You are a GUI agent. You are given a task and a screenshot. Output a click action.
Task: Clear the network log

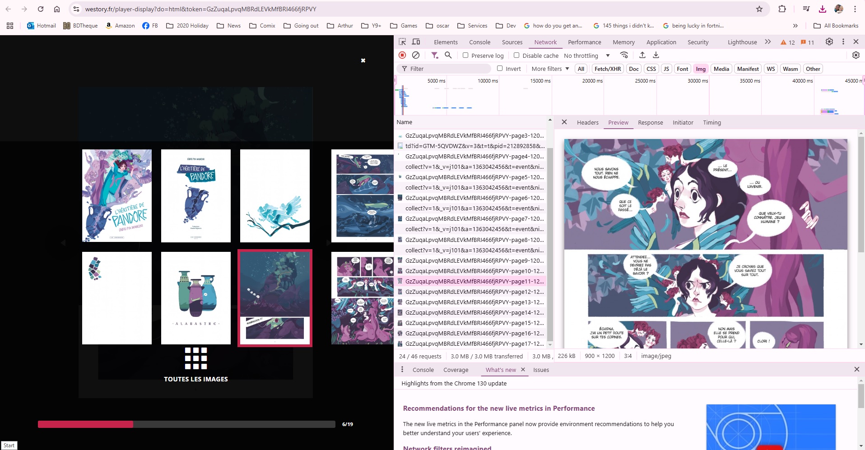pyautogui.click(x=416, y=55)
